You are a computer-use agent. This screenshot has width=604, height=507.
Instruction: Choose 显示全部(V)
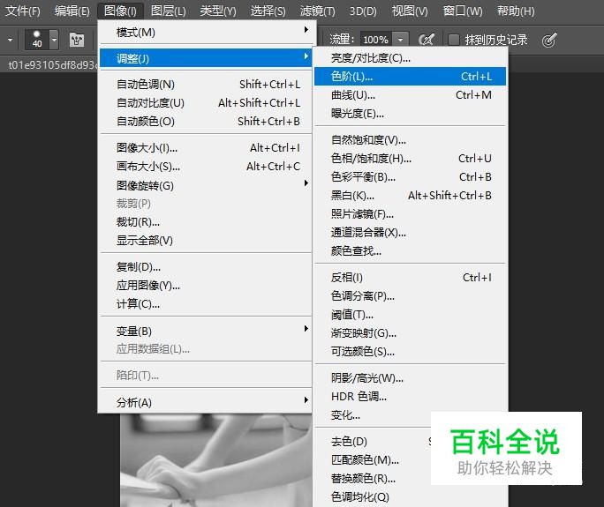pyautogui.click(x=205, y=241)
